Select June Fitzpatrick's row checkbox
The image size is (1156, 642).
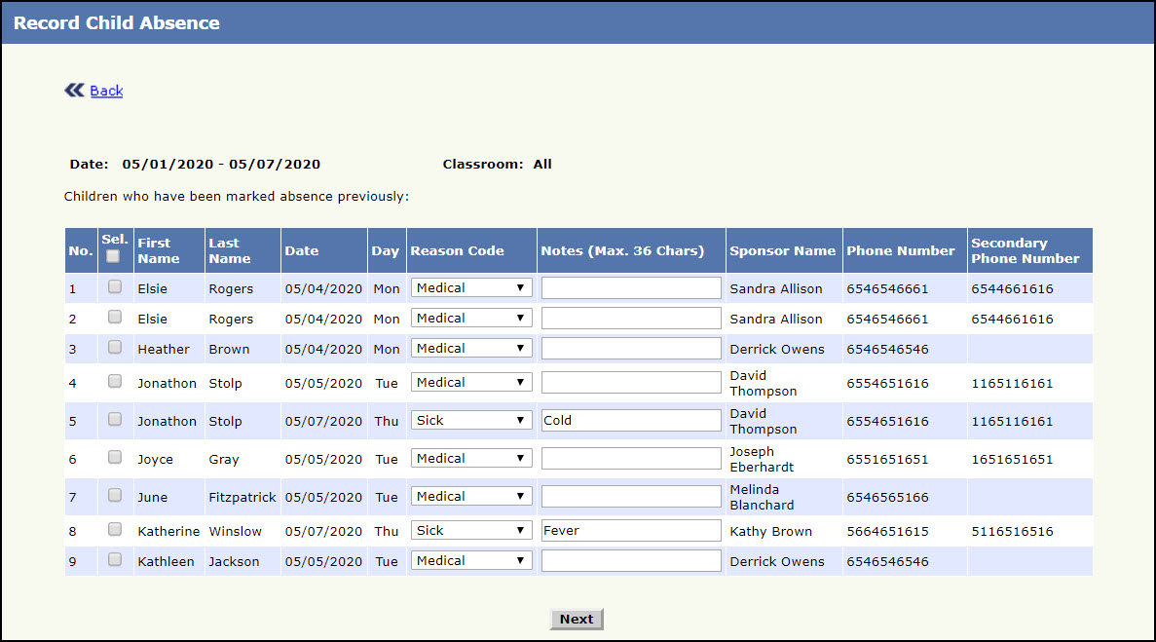click(x=115, y=496)
